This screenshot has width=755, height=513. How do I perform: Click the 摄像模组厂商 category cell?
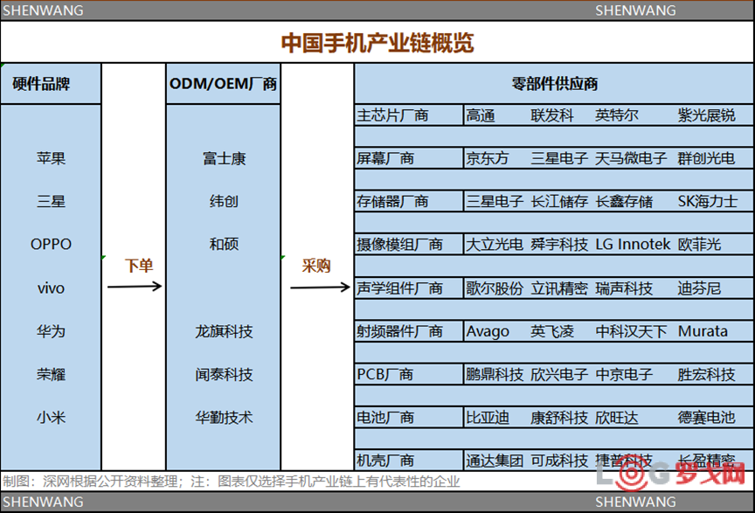click(x=409, y=244)
